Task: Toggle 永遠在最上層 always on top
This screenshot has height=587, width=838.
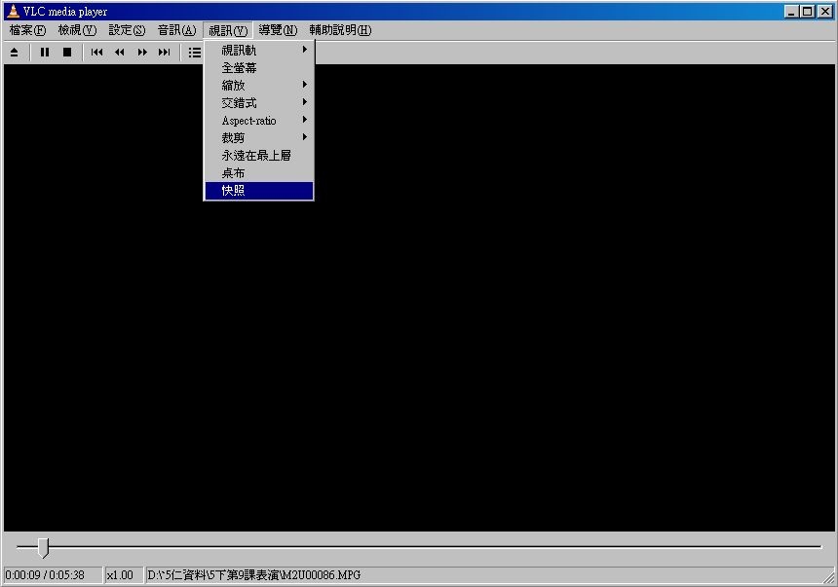Action: 259,156
